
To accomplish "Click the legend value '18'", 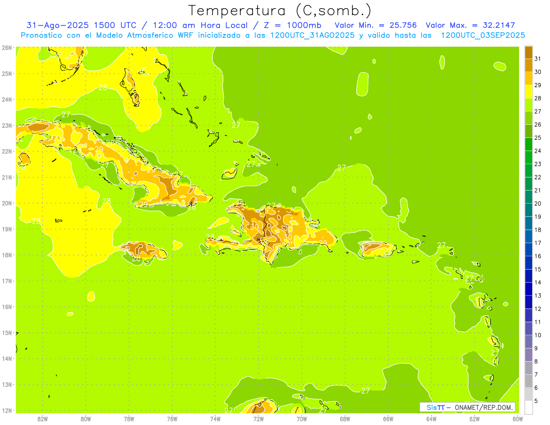I will pyautogui.click(x=538, y=230).
